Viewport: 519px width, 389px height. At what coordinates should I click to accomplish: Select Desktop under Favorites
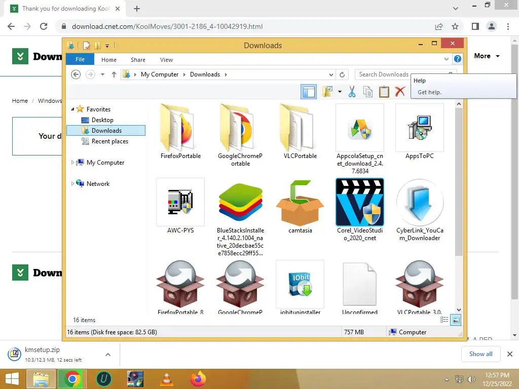coord(102,120)
